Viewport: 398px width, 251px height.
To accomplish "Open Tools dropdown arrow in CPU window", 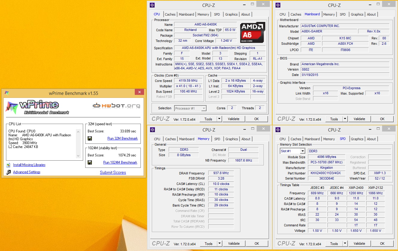I will pyautogui.click(x=219, y=119).
